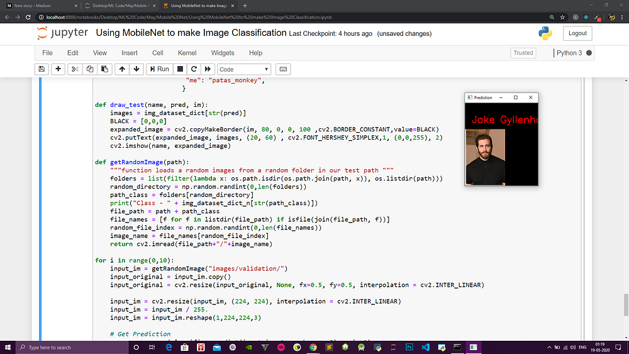629x354 pixels.
Task: Click the Chrome profile avatar
Action: click(611, 17)
